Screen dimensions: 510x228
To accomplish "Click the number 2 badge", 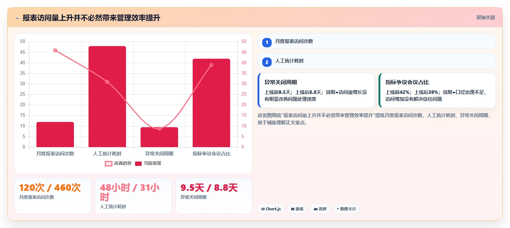I will pos(267,62).
